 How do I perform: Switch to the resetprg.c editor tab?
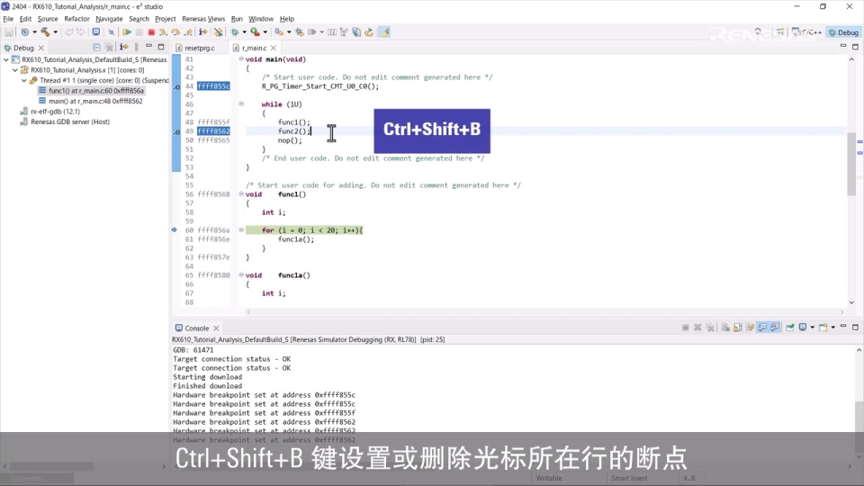tap(199, 48)
